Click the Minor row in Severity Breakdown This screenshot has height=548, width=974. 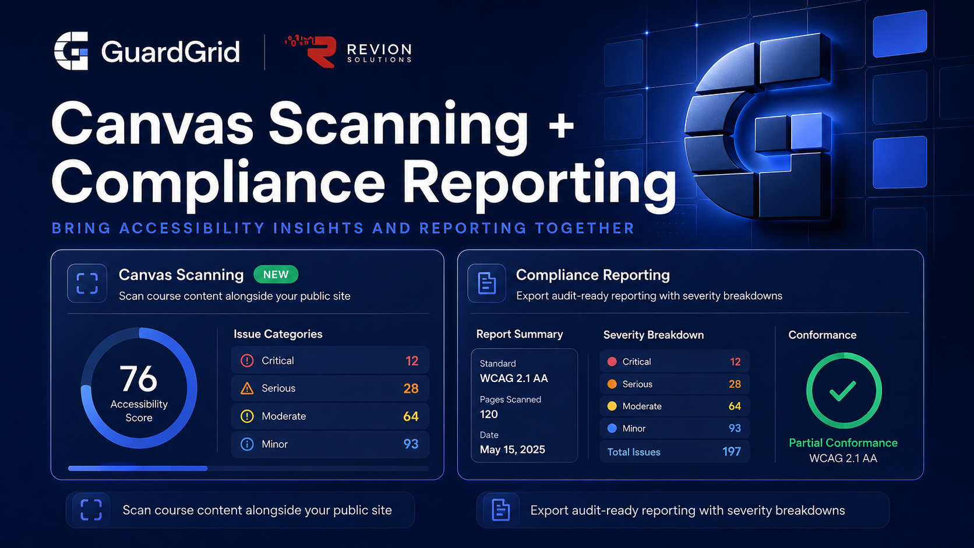point(675,428)
